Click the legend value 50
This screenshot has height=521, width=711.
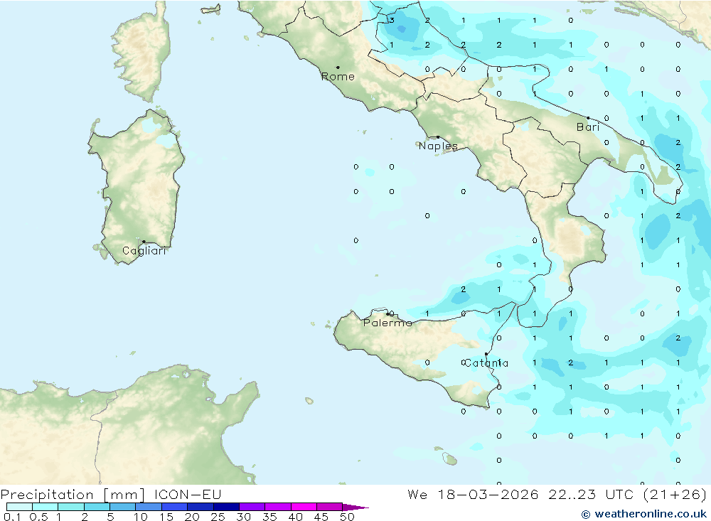click(x=347, y=517)
